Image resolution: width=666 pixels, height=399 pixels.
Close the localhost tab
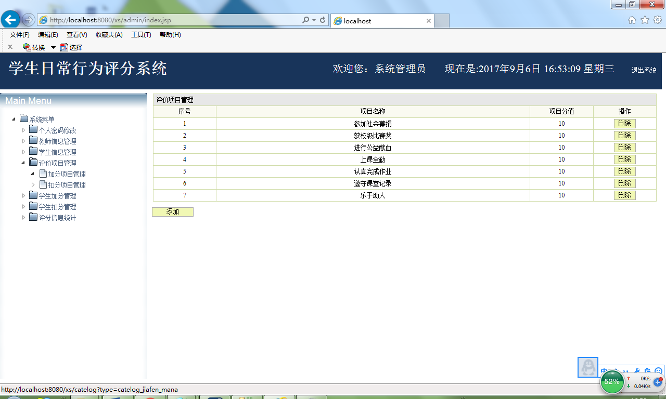429,21
